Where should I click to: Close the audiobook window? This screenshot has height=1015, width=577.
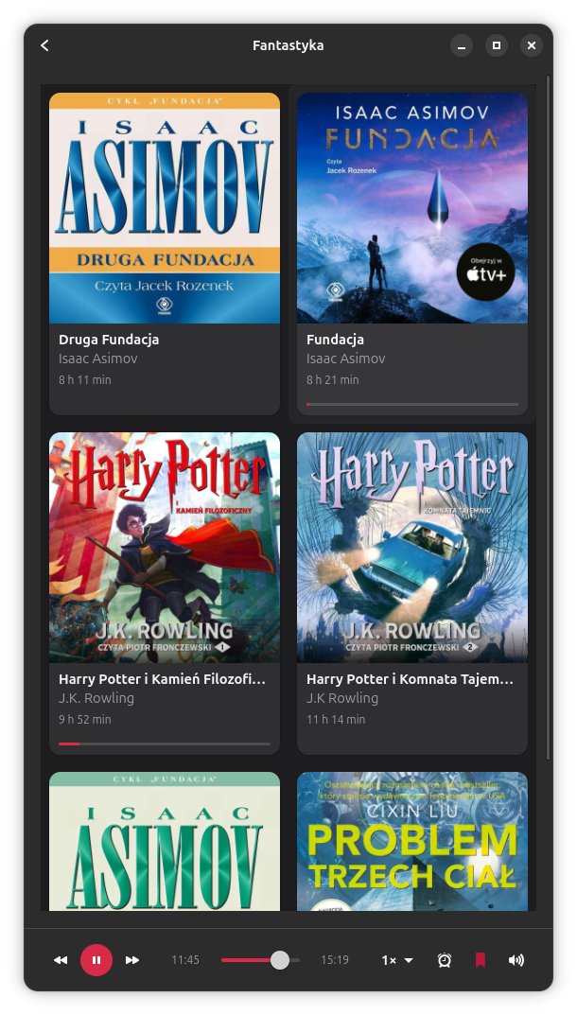(532, 45)
